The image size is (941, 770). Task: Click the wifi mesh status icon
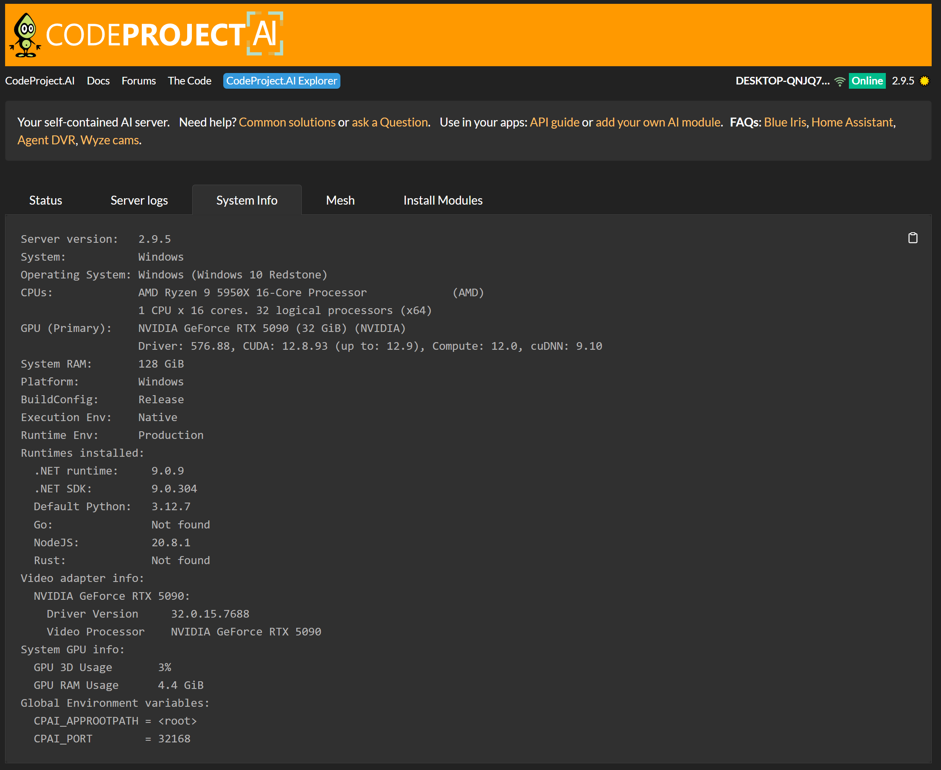coord(840,81)
